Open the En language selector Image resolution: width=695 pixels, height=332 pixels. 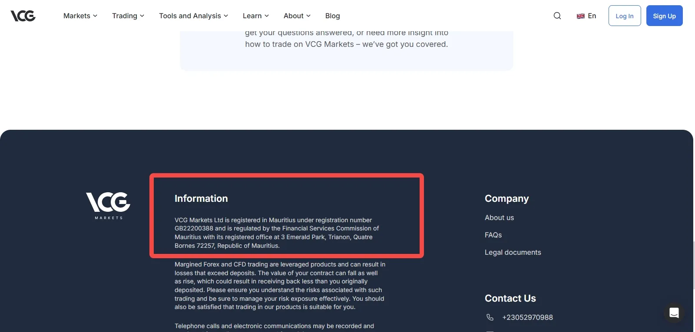[x=586, y=16]
